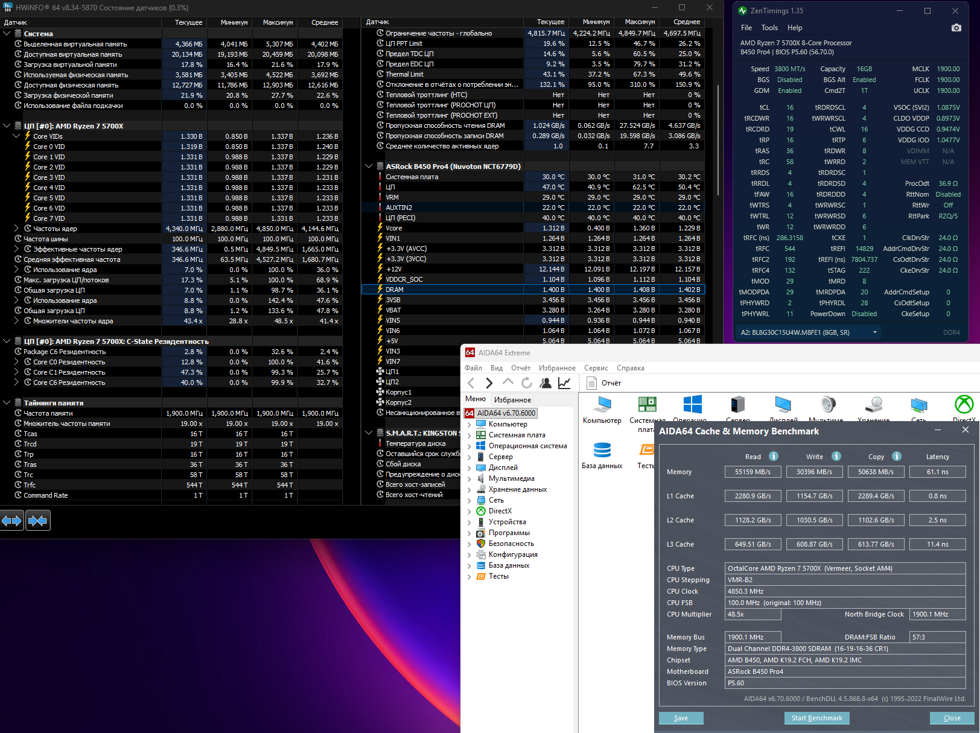Open the Хранение storage icon
Screen dimensions: 980x733
click(x=874, y=404)
